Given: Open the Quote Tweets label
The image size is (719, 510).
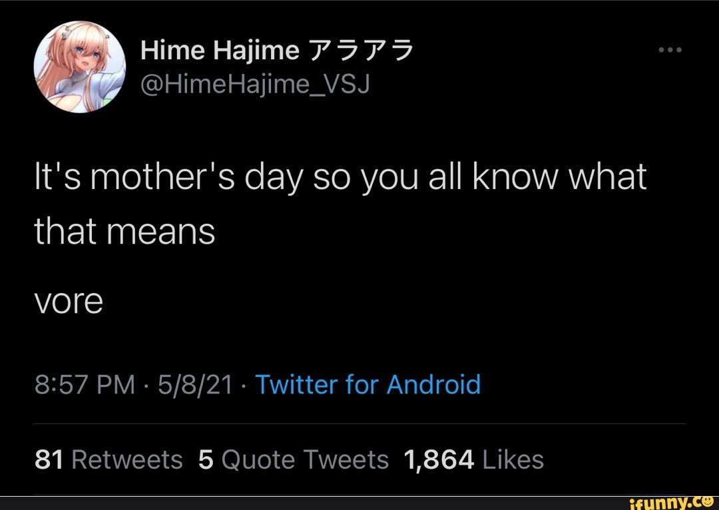Looking at the screenshot, I should (305, 459).
